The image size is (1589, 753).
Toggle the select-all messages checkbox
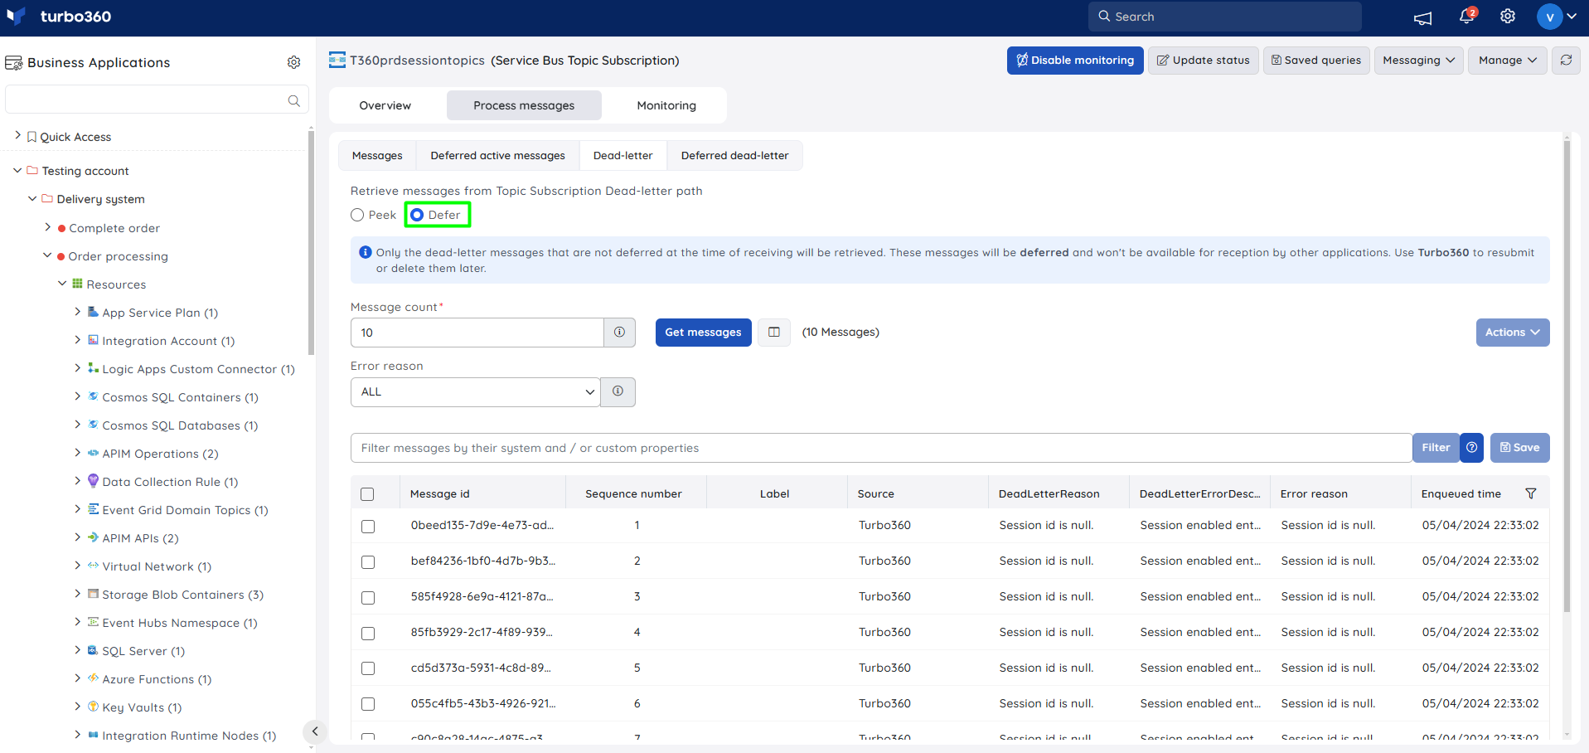click(x=368, y=494)
